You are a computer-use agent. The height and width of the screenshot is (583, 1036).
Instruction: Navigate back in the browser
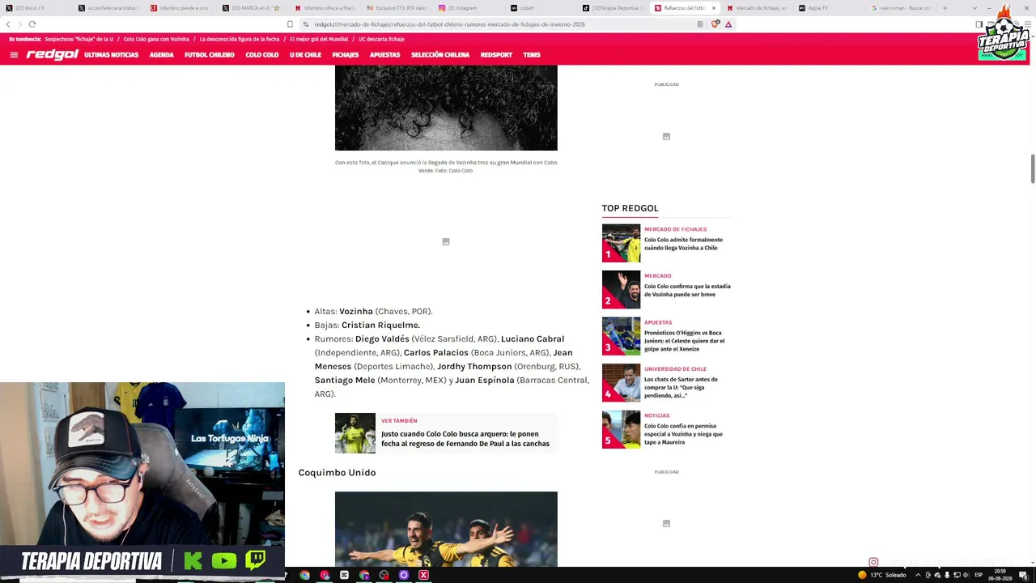click(9, 24)
